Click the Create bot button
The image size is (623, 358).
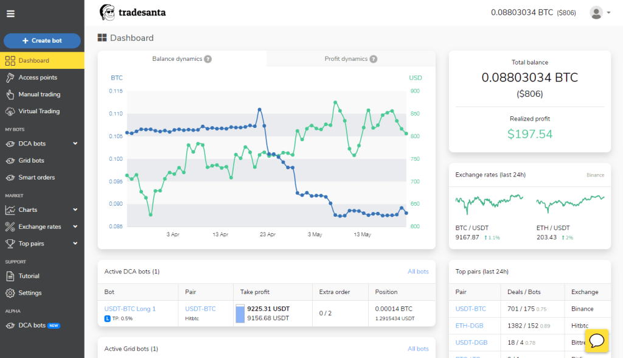pyautogui.click(x=42, y=41)
